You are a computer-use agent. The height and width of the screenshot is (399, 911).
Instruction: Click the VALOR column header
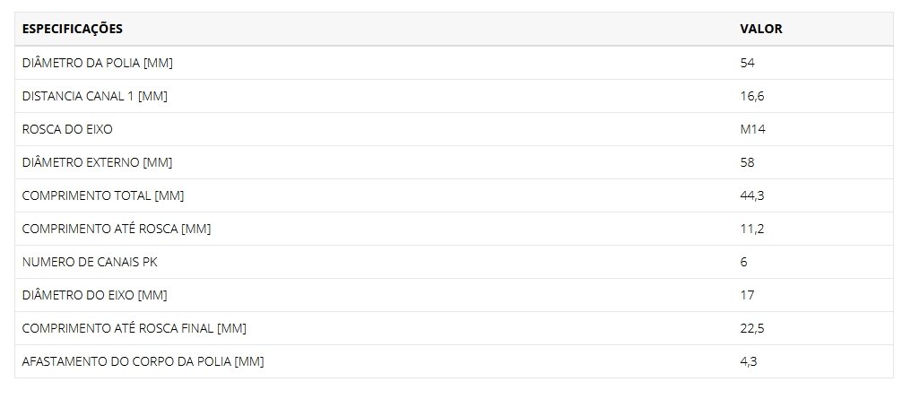click(761, 29)
